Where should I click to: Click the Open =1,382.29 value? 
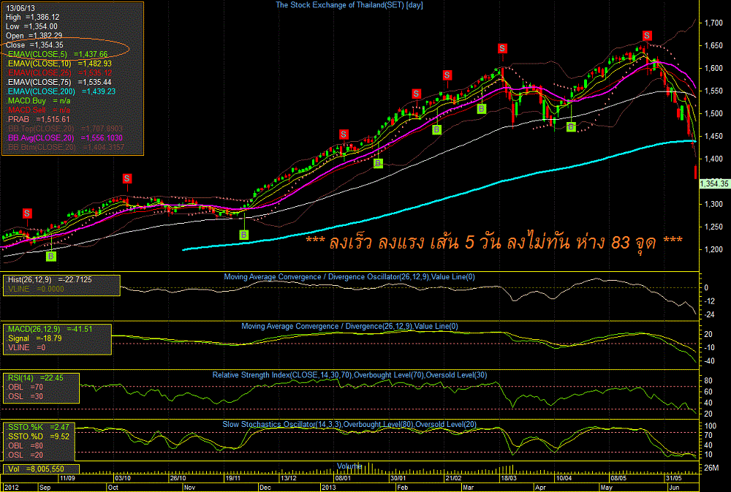pyautogui.click(x=34, y=36)
